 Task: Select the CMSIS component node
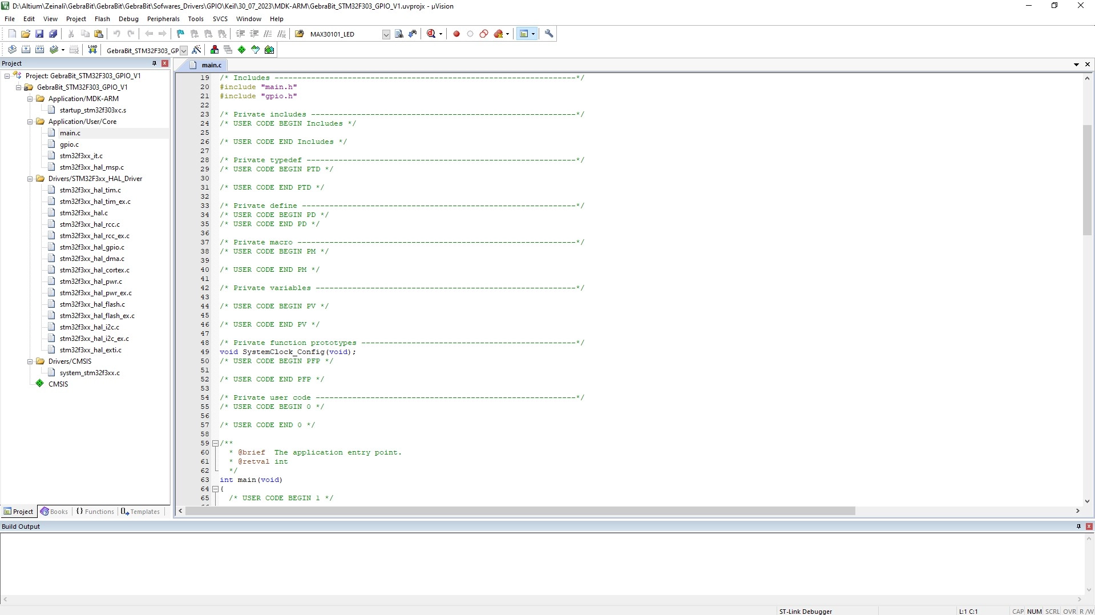(x=58, y=384)
